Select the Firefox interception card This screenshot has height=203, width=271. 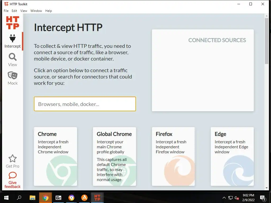click(x=173, y=156)
